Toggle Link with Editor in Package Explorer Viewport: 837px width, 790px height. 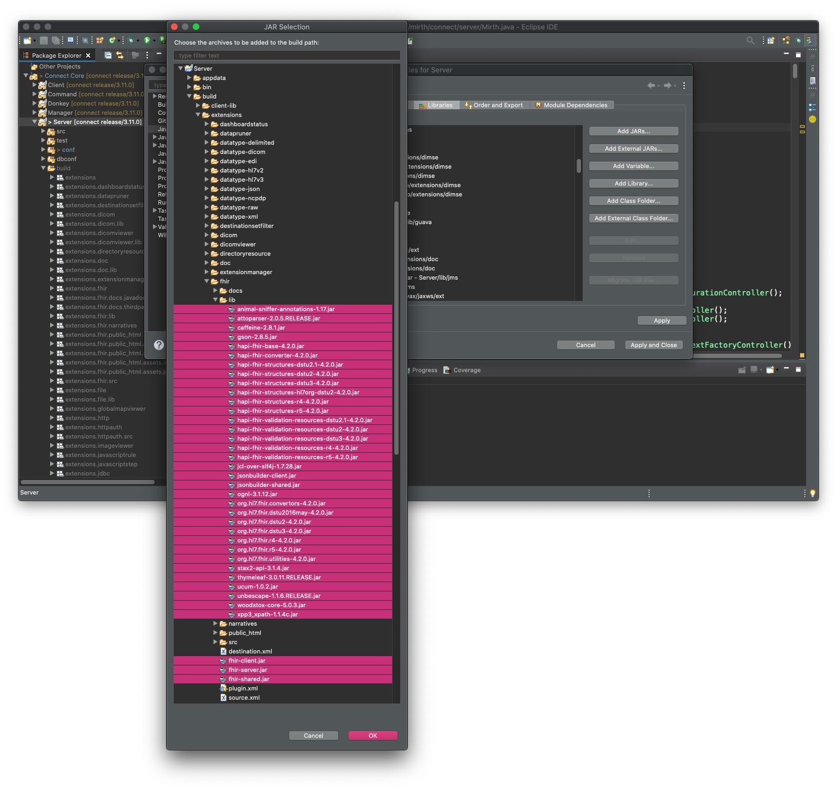pyautogui.click(x=120, y=55)
